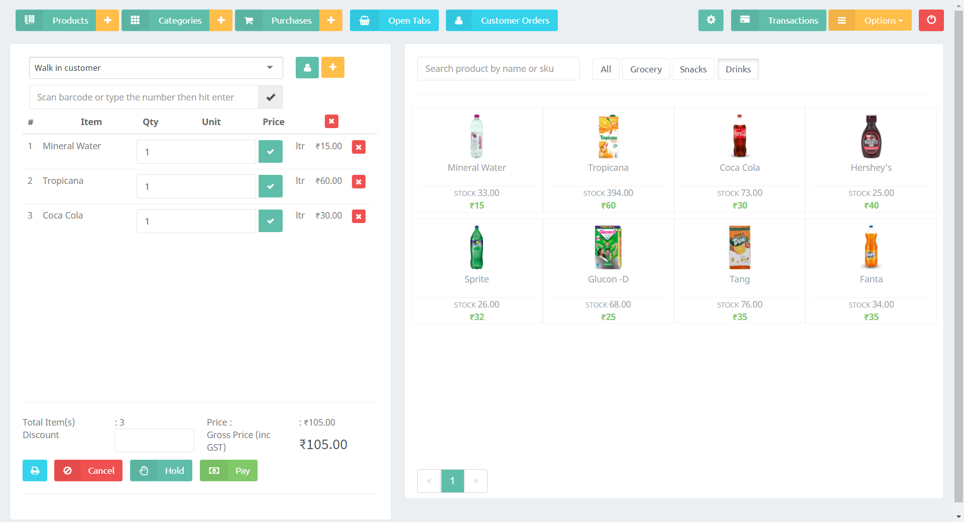This screenshot has height=522, width=964.
Task: Edit Coca Cola quantity field
Action: [196, 221]
